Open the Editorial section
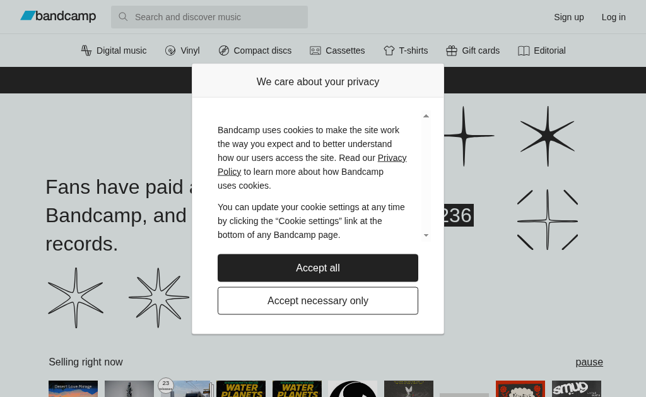646x397 pixels. [549, 50]
